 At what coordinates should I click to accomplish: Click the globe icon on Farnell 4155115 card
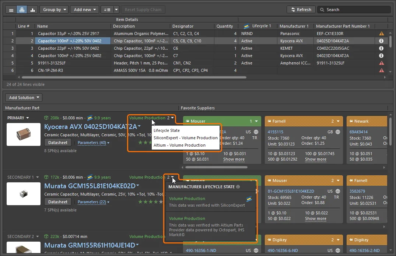(x=338, y=131)
